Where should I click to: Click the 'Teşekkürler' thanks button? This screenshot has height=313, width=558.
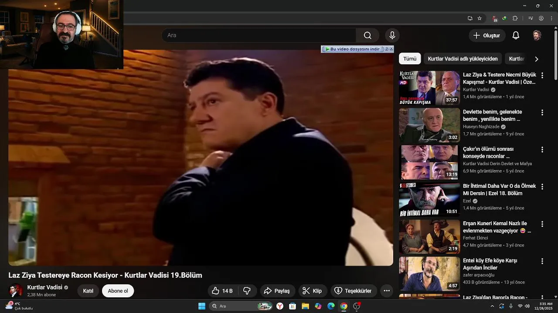click(353, 291)
